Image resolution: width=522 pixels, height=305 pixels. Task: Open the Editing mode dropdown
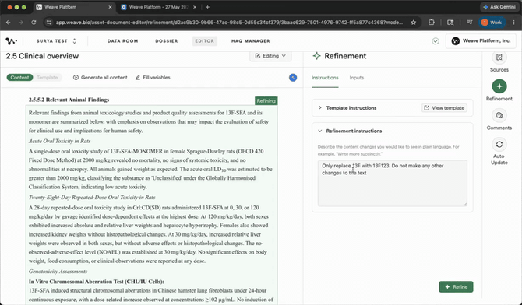click(270, 56)
